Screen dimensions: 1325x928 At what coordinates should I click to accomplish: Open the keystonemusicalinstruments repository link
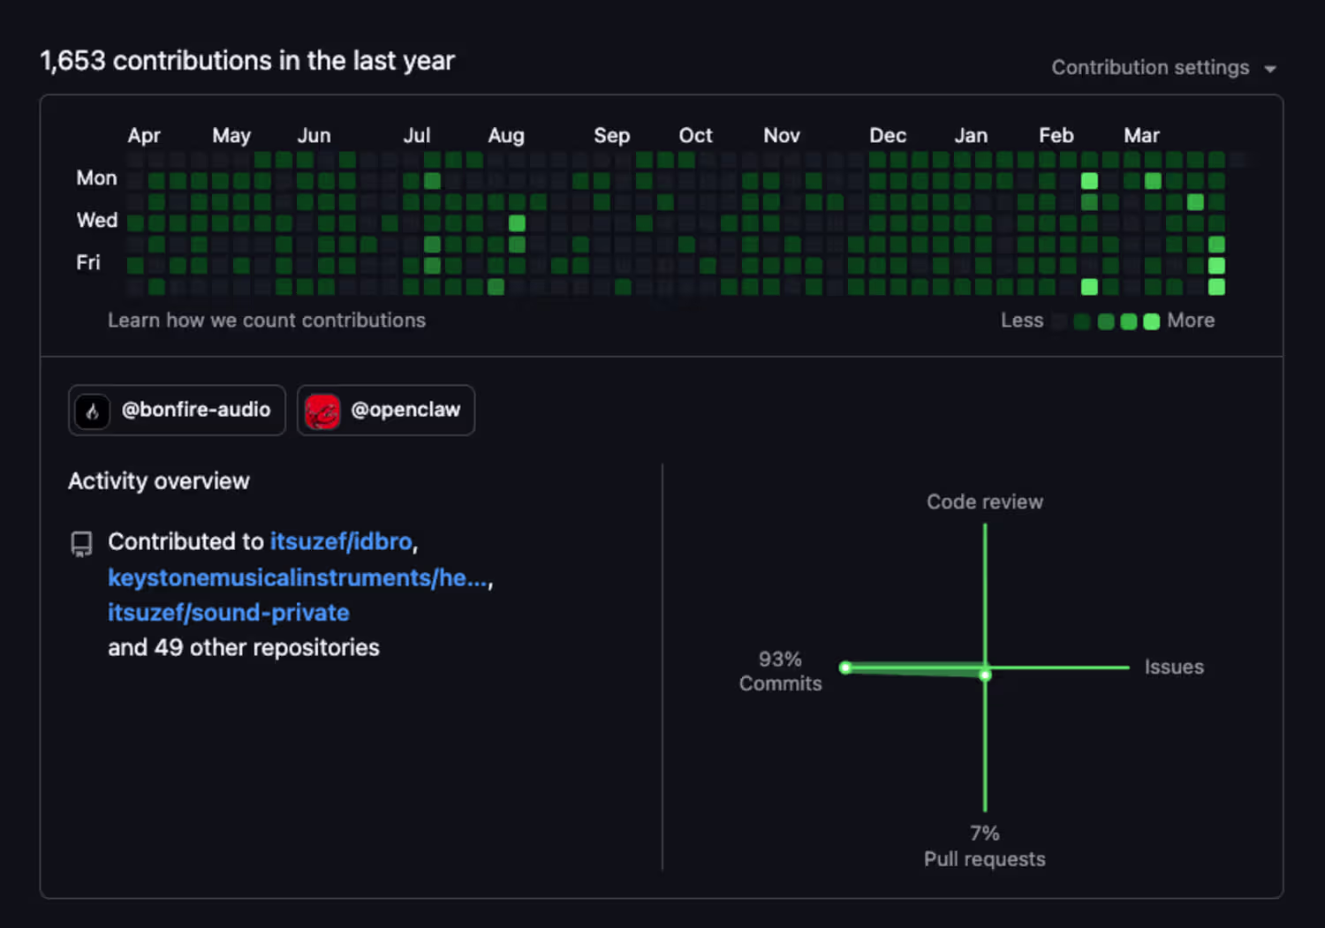pyautogui.click(x=298, y=577)
